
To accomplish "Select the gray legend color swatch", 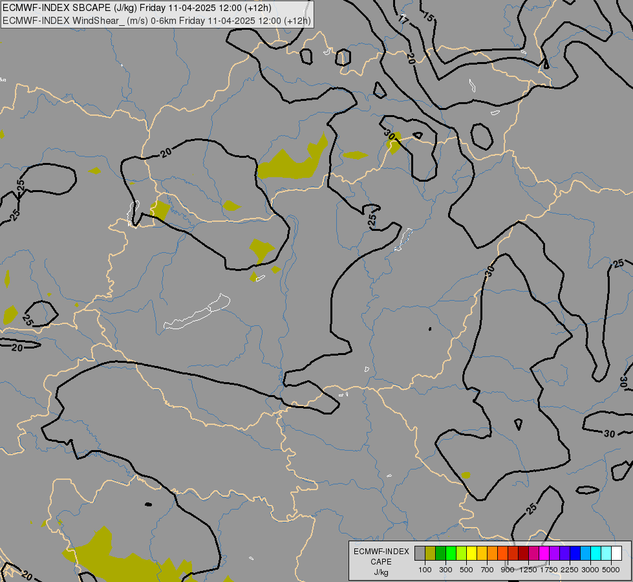I will 420,554.
